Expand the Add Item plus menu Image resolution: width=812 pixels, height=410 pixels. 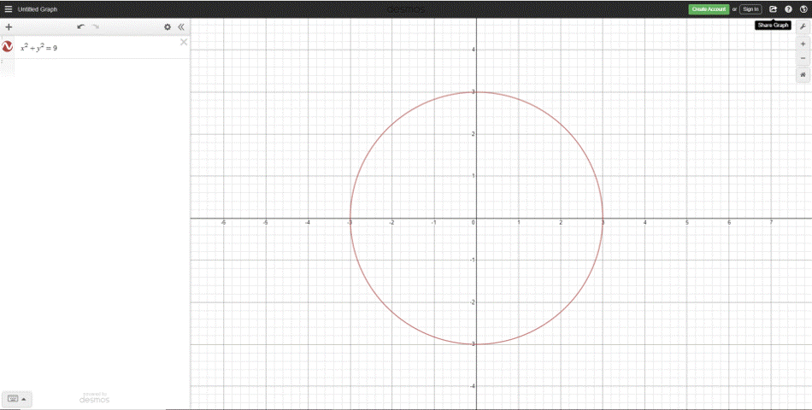point(9,26)
